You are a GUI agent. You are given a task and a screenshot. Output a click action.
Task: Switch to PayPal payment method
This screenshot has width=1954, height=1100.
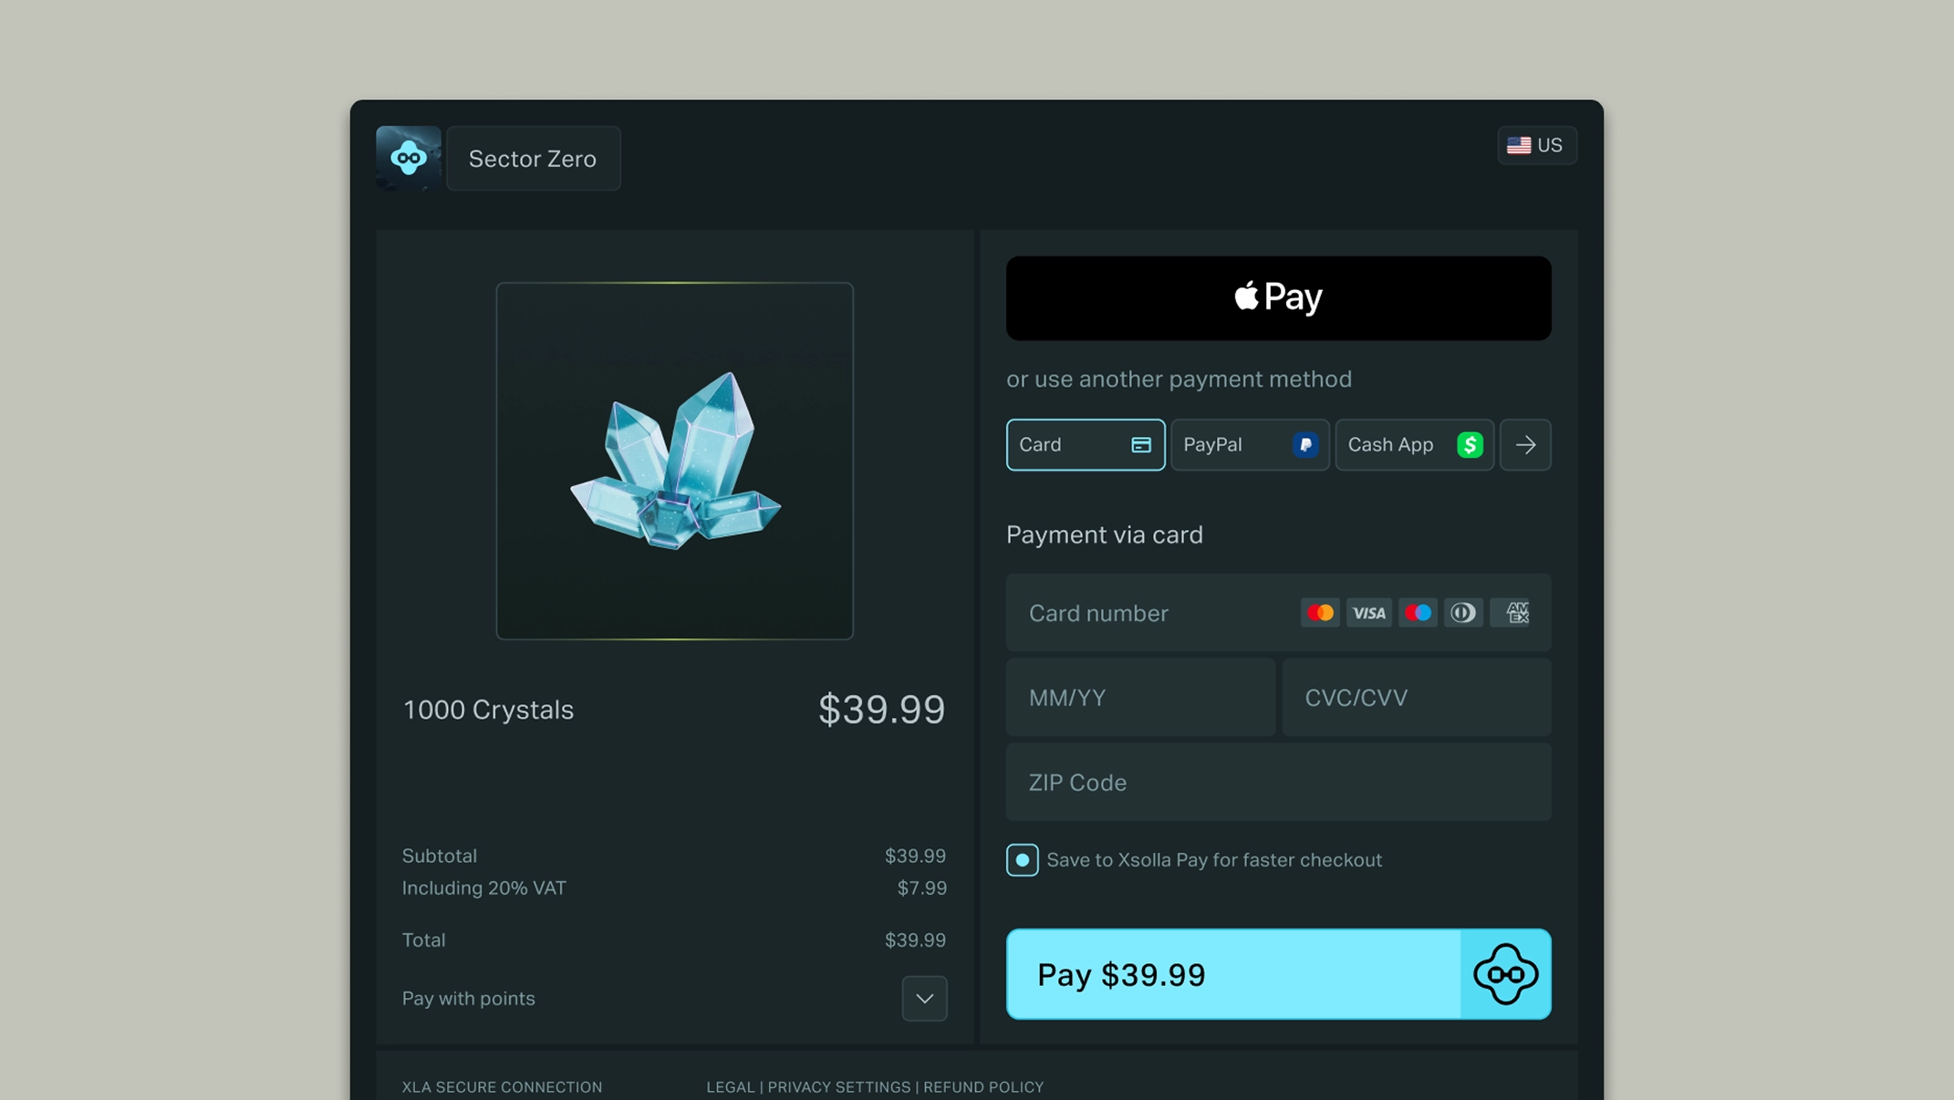tap(1250, 445)
